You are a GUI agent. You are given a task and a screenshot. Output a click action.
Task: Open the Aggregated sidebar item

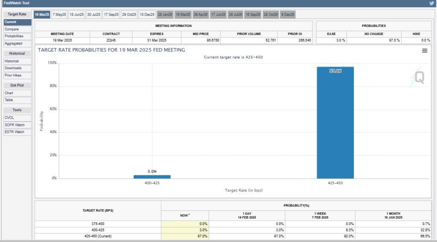13,44
